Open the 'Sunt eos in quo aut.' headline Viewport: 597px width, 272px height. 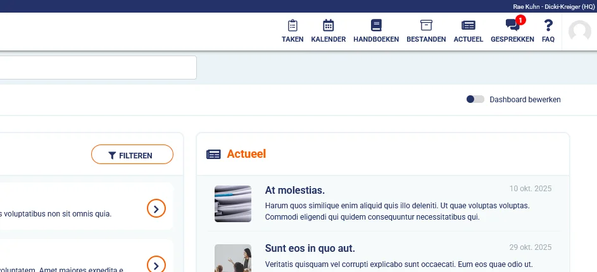tap(310, 248)
